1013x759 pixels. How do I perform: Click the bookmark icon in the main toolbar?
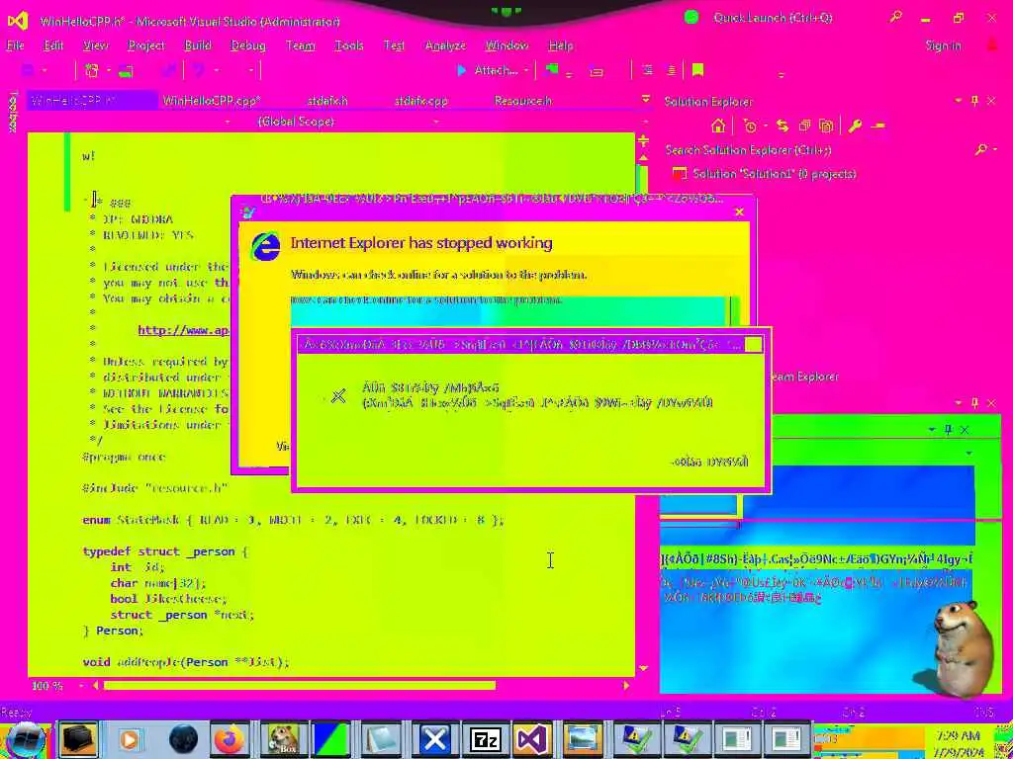coord(697,70)
